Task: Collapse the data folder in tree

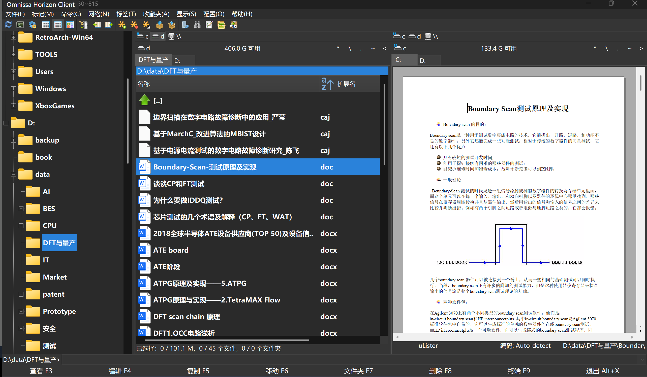Action: [x=14, y=174]
